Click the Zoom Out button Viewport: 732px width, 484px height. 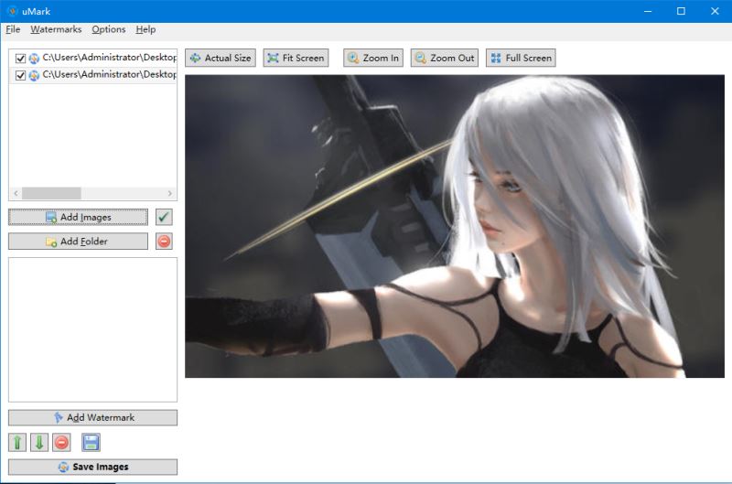click(x=445, y=58)
